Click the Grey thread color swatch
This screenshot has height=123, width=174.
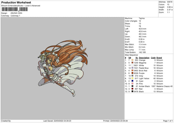point(133,76)
